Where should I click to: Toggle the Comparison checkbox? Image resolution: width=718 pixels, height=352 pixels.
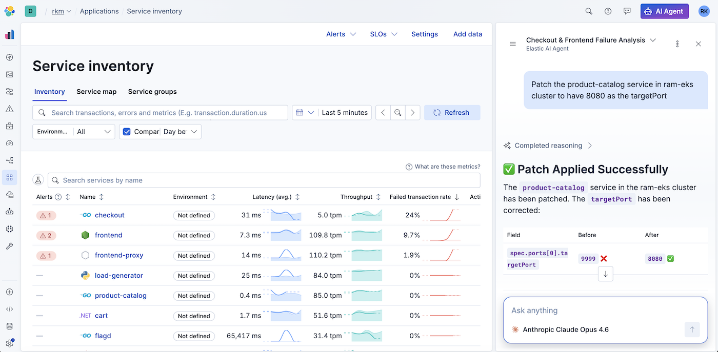coord(127,132)
